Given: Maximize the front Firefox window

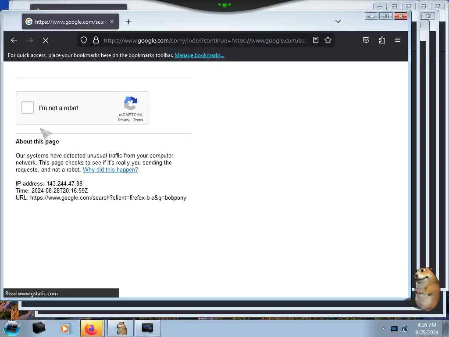Looking at the screenshot, I should click(386, 16).
